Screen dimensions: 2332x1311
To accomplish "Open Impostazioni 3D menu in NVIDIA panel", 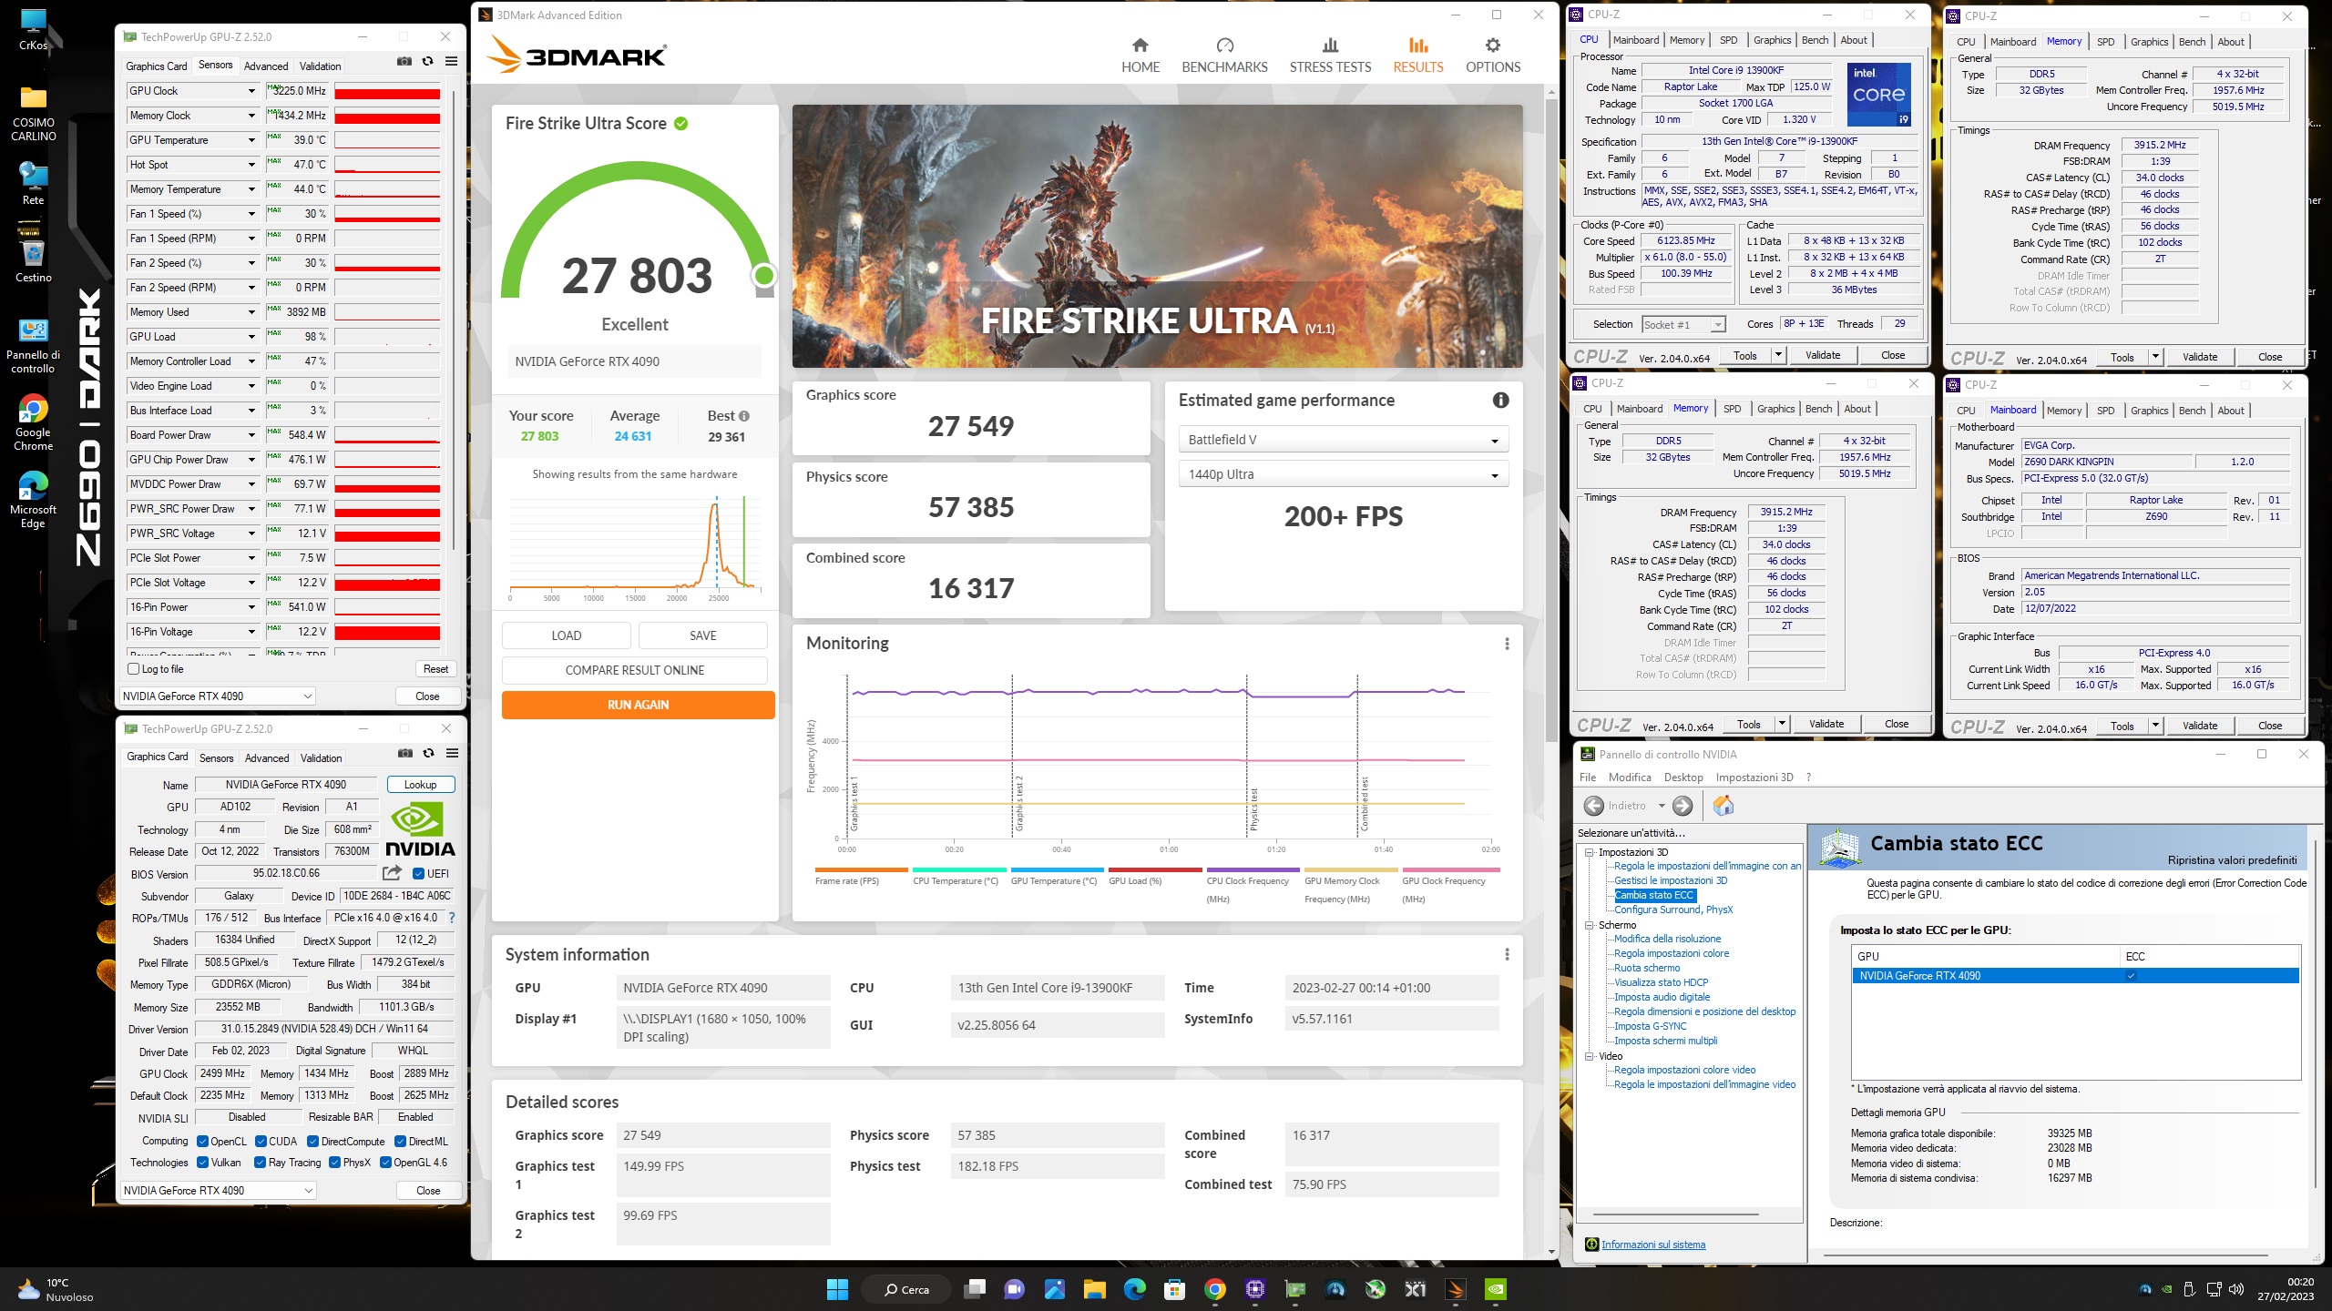I will (x=1754, y=777).
